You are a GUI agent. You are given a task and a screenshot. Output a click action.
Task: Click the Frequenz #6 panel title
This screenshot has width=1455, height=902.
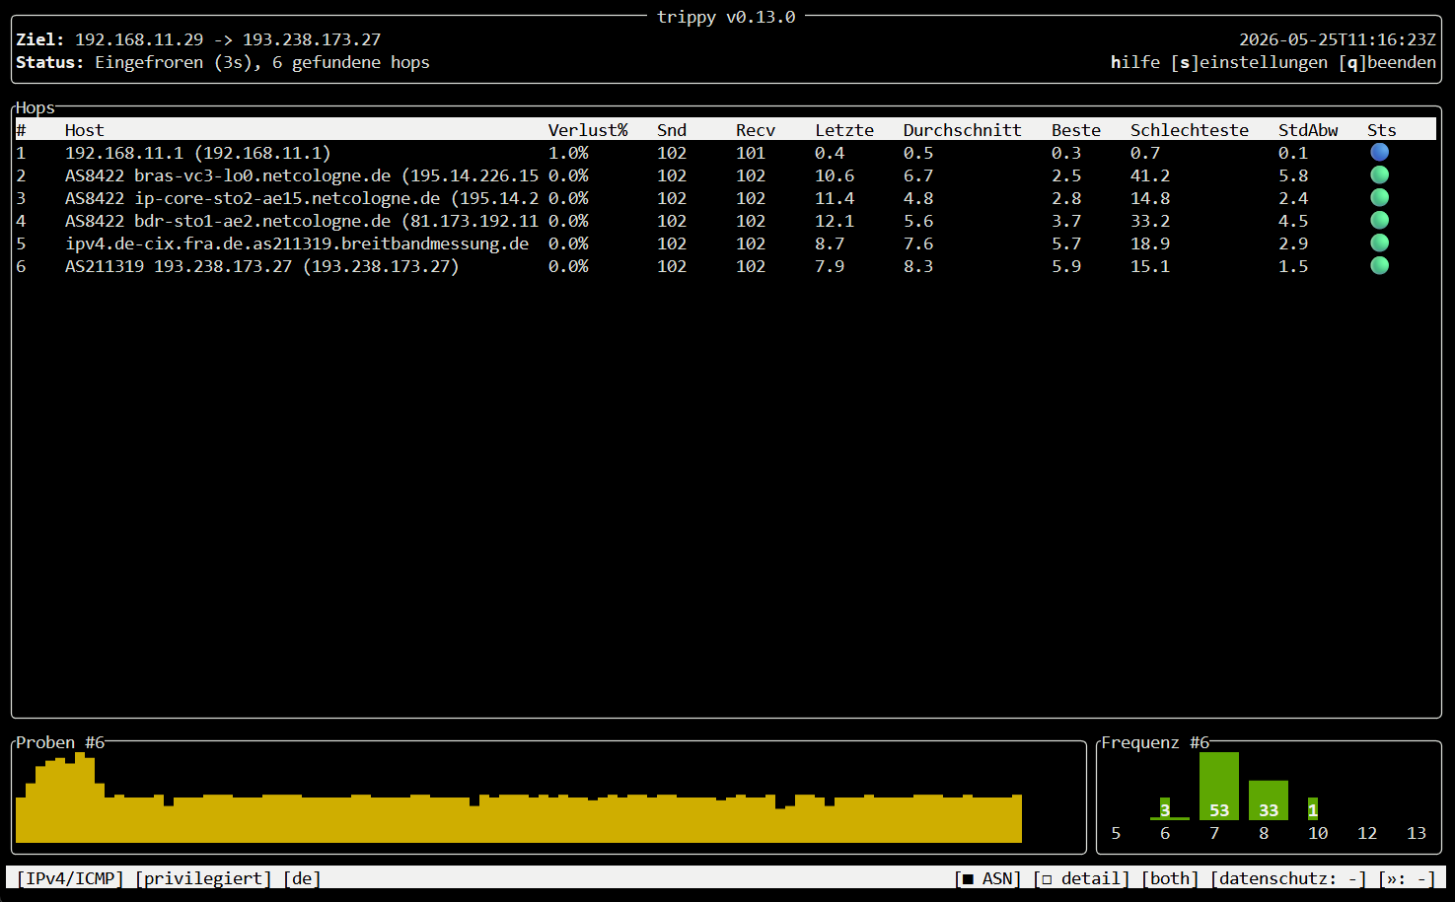[1155, 742]
